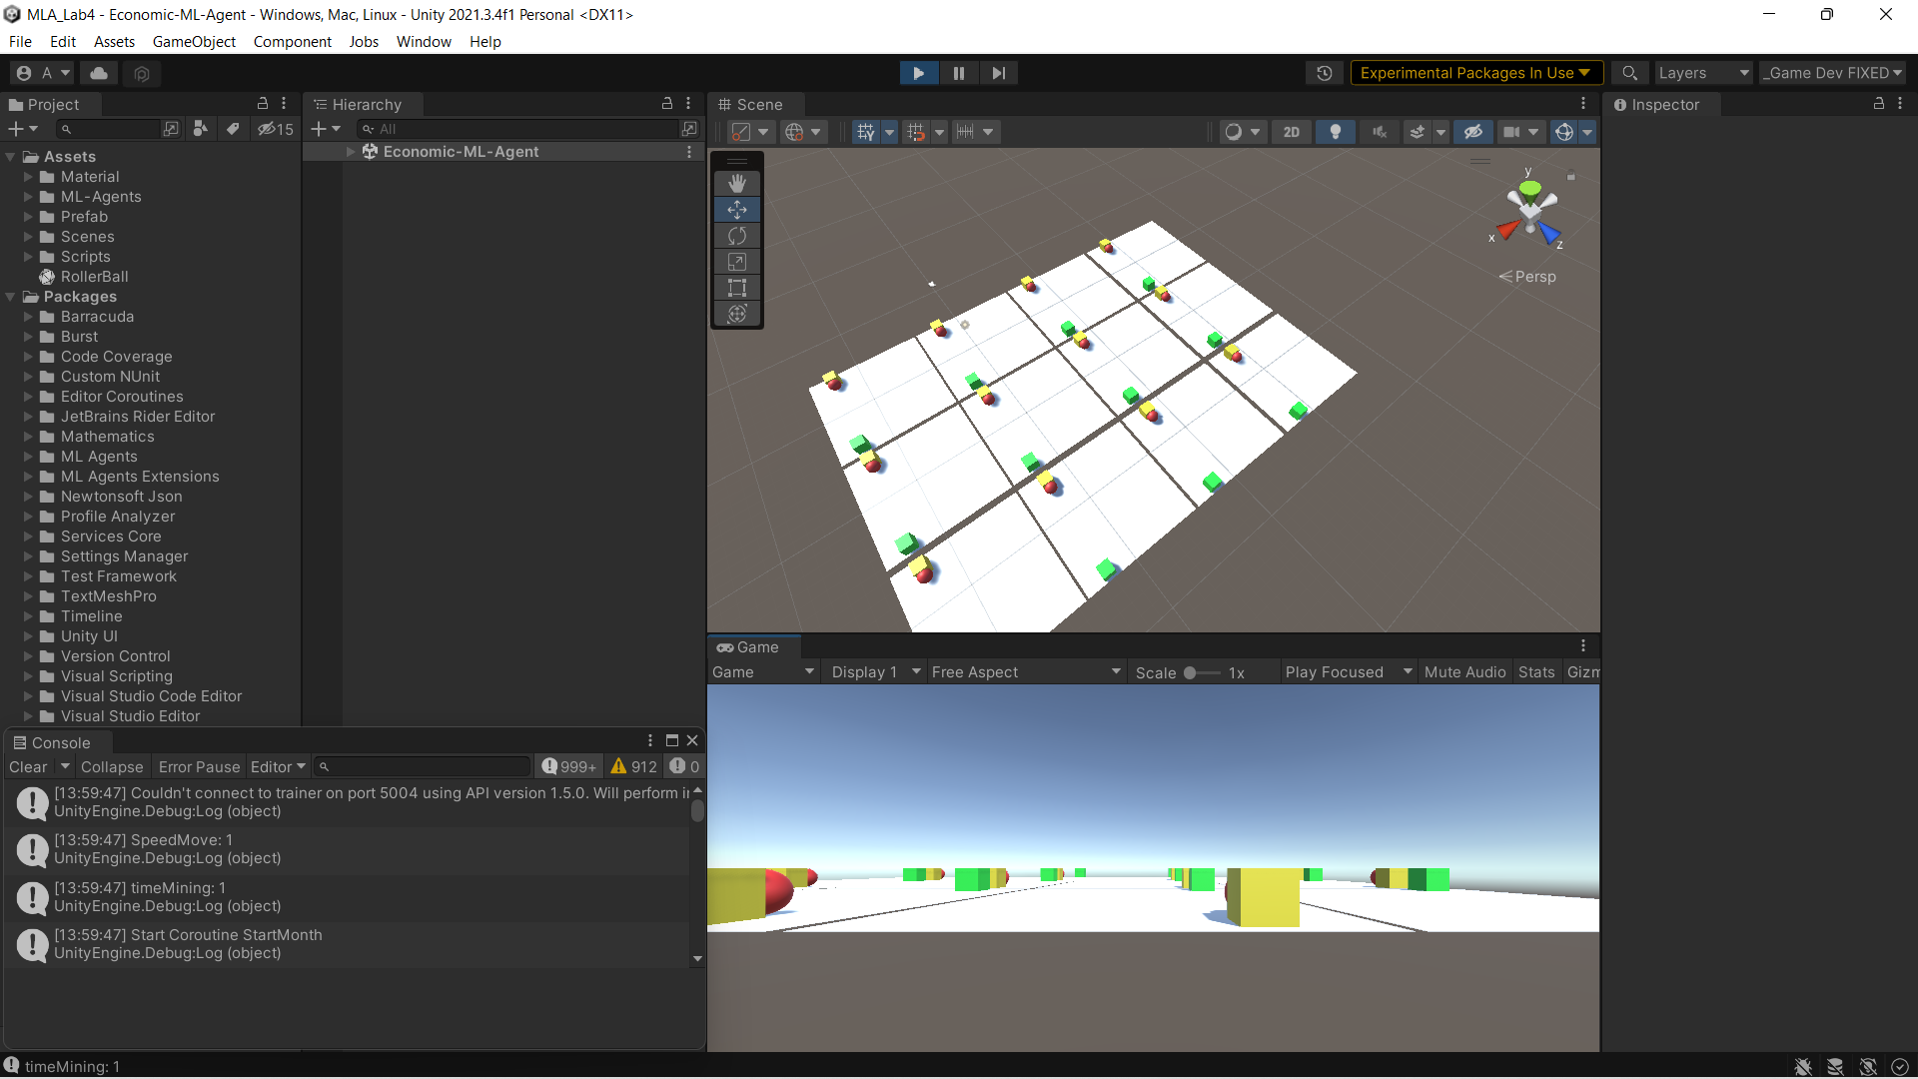Viewport: 1918px width, 1079px height.
Task: Select the Scale tool
Action: coord(737,262)
